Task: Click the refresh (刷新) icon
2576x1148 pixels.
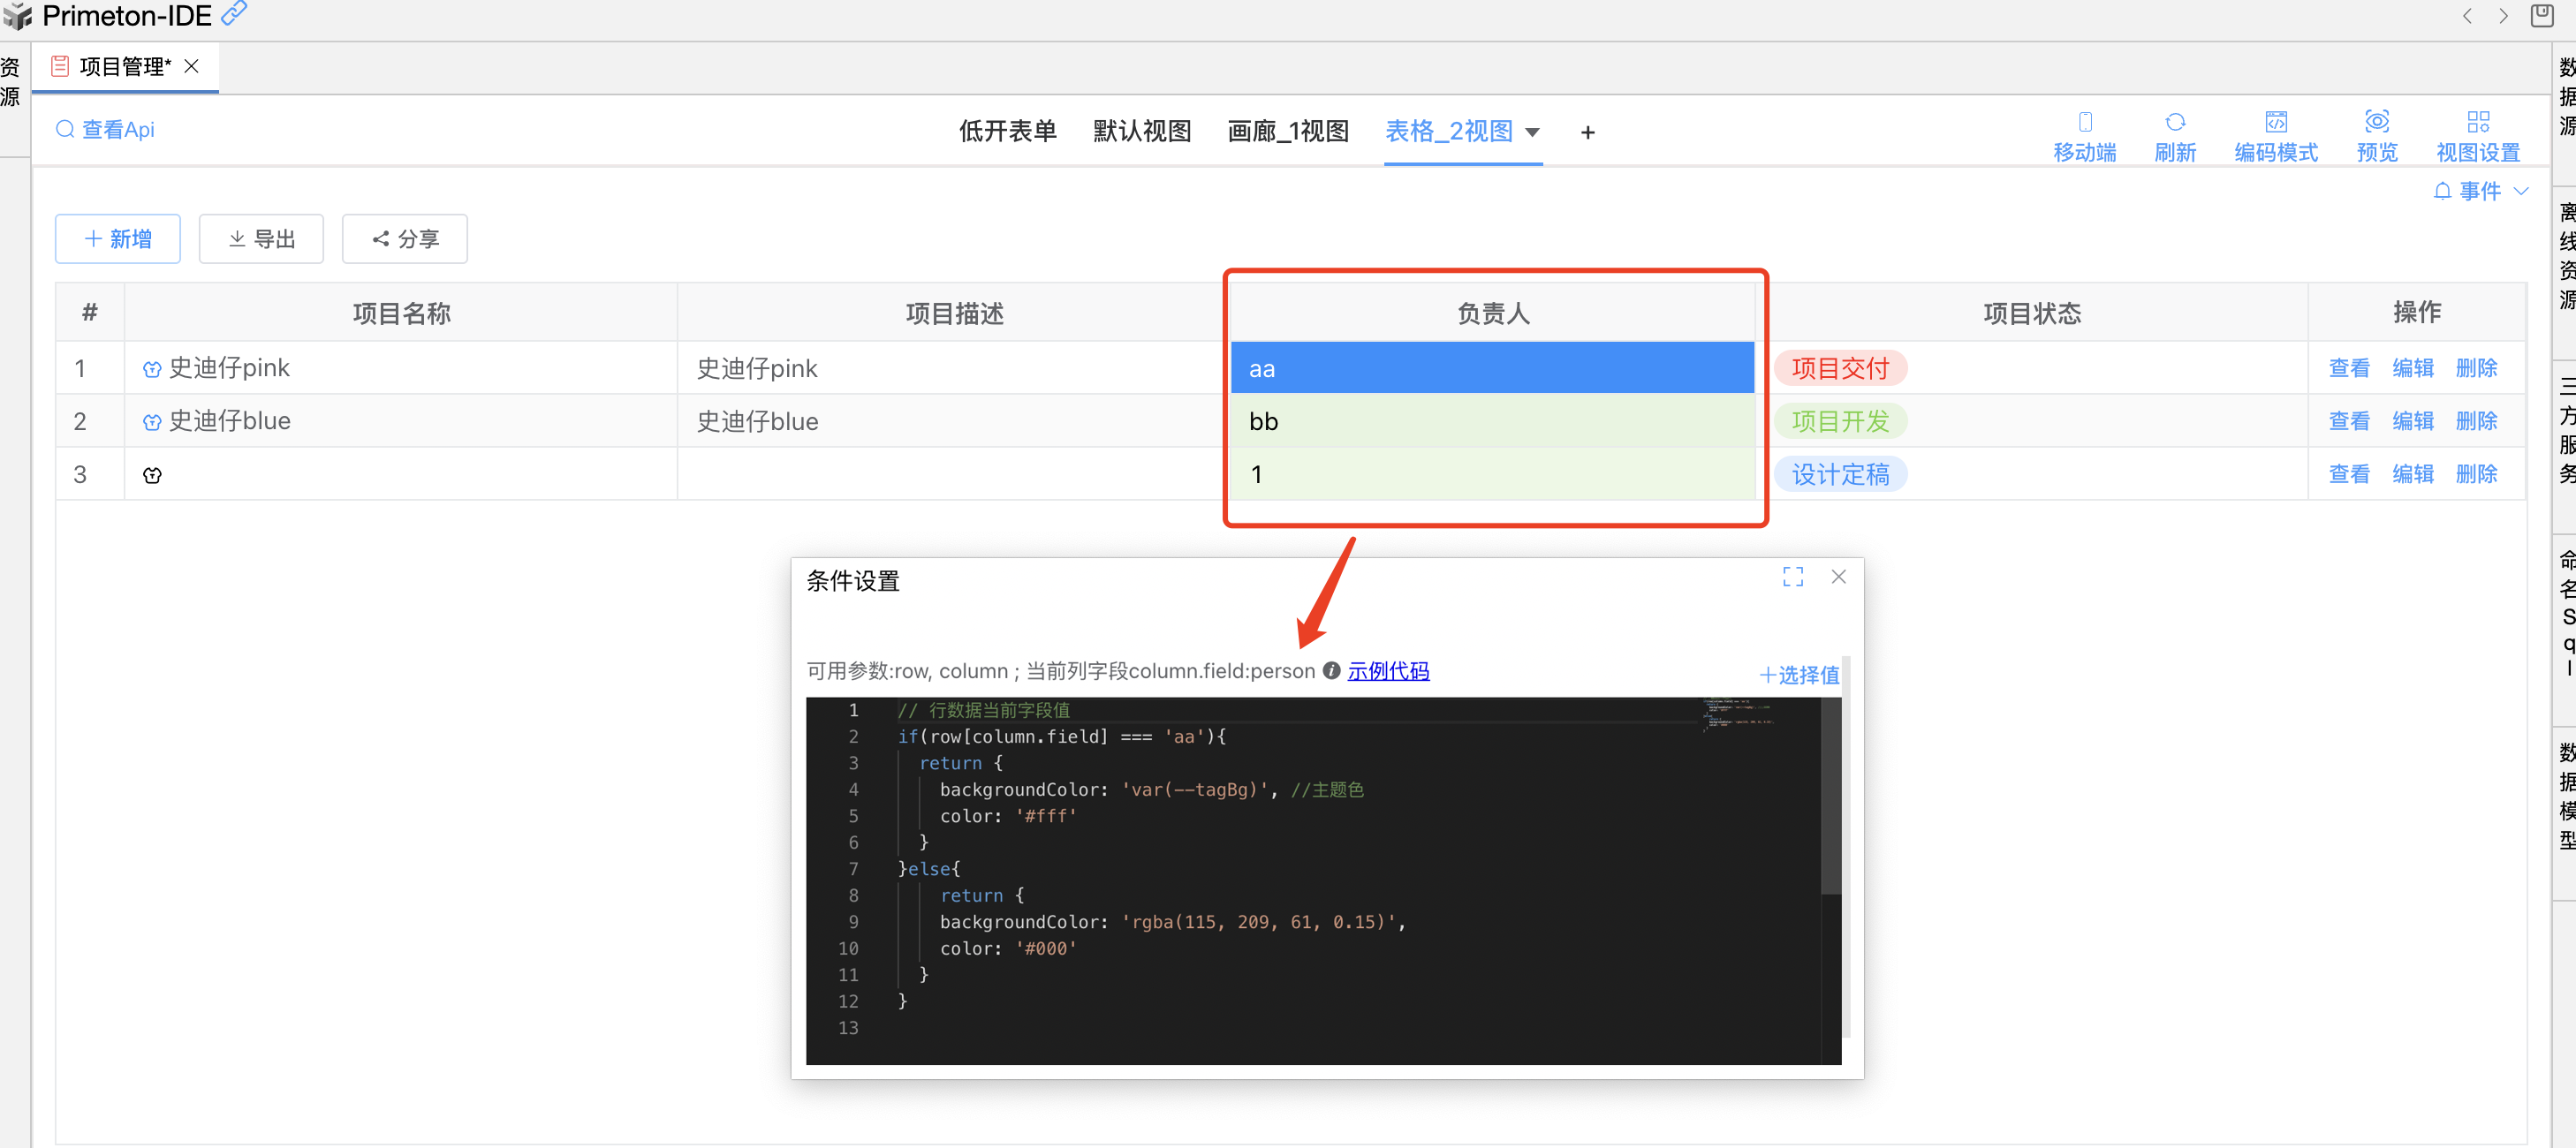Action: click(x=2174, y=122)
